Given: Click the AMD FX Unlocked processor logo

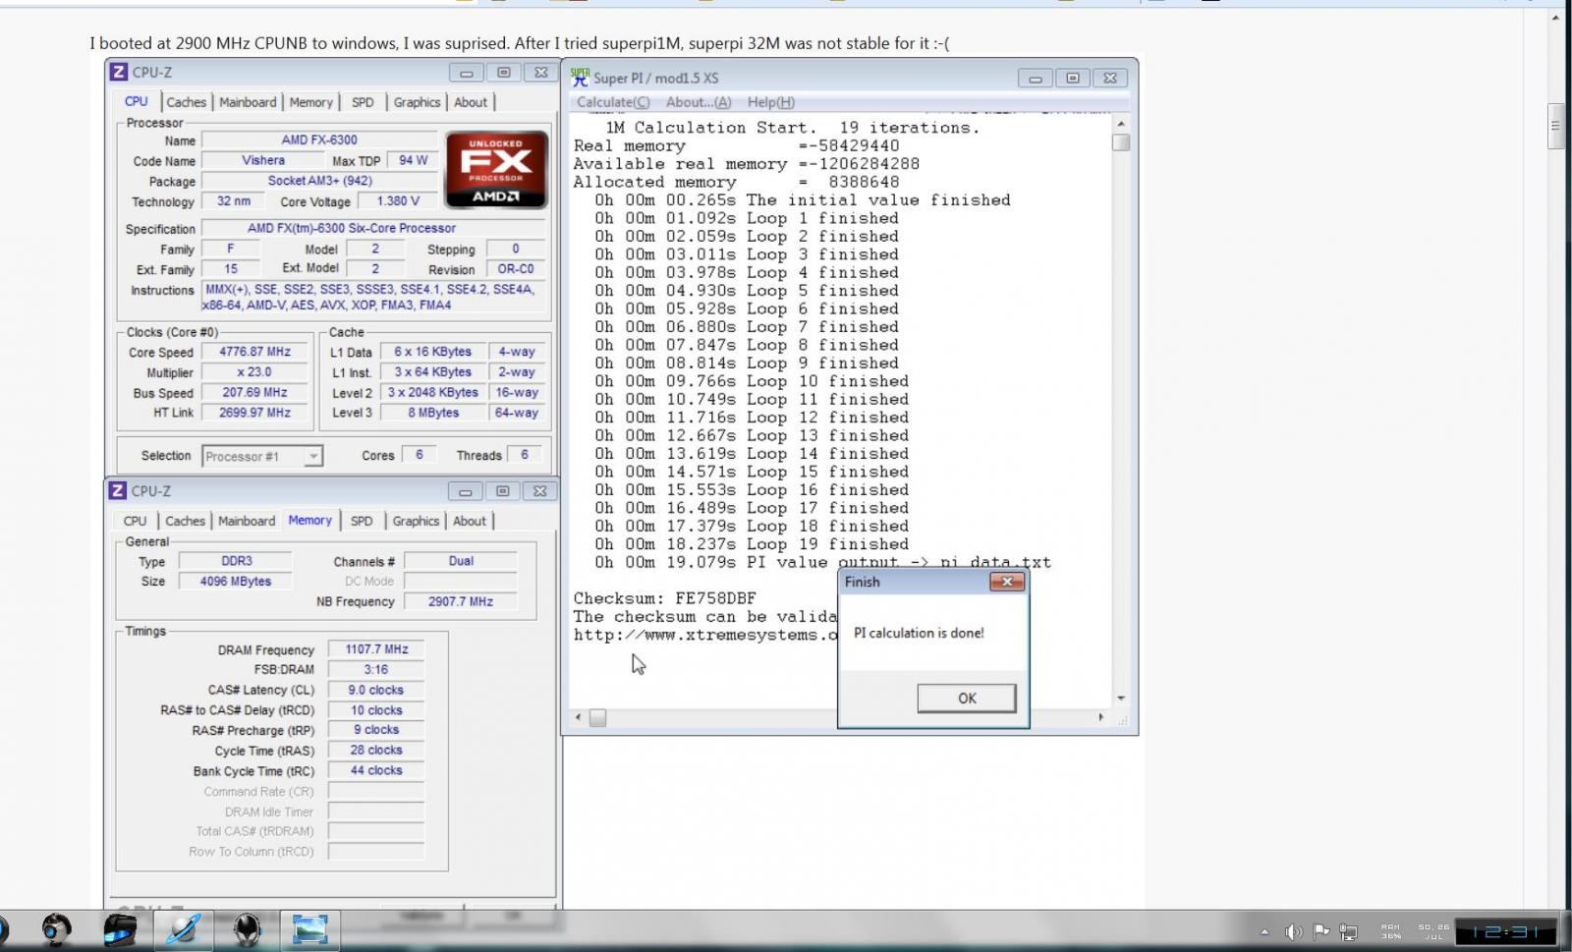Looking at the screenshot, I should point(496,170).
